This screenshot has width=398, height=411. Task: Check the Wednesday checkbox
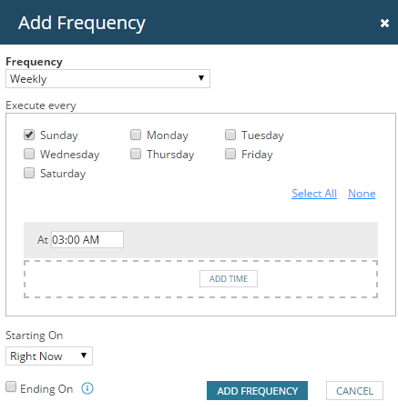(x=29, y=154)
